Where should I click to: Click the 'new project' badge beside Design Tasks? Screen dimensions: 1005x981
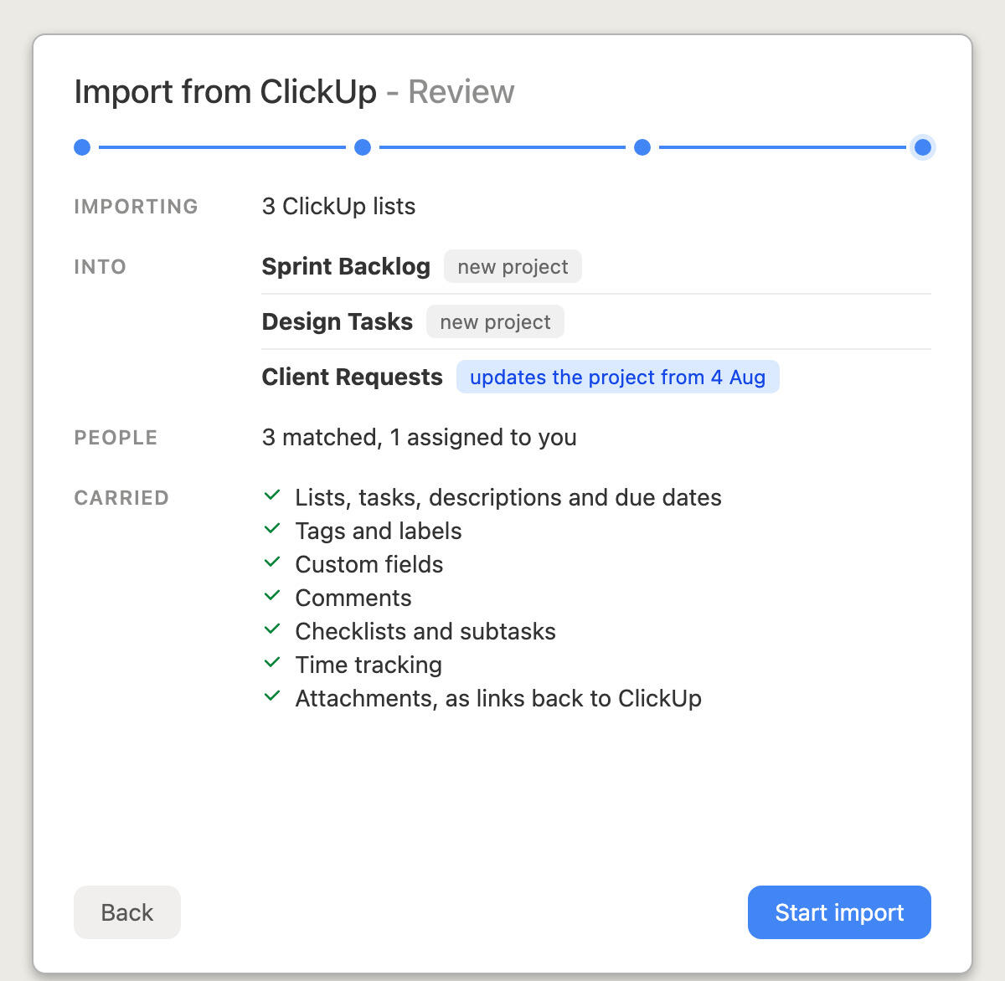point(495,321)
